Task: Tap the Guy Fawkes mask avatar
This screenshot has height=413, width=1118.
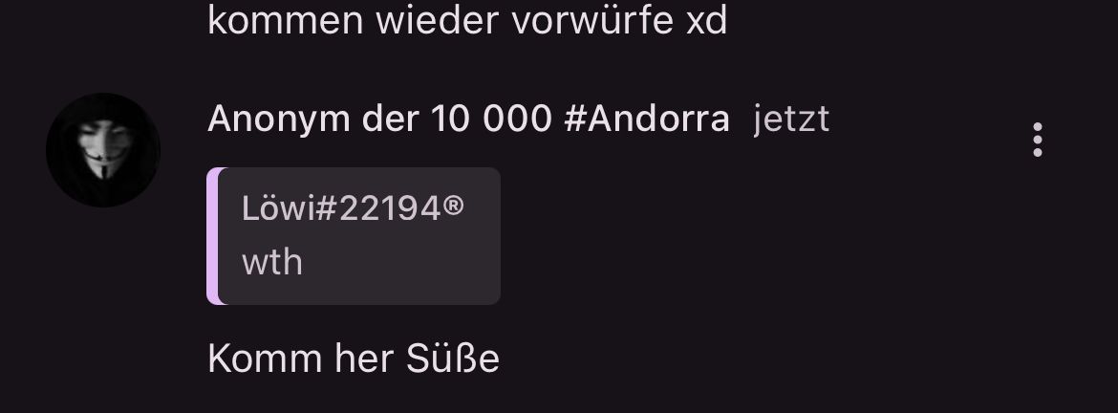Action: coord(103,150)
